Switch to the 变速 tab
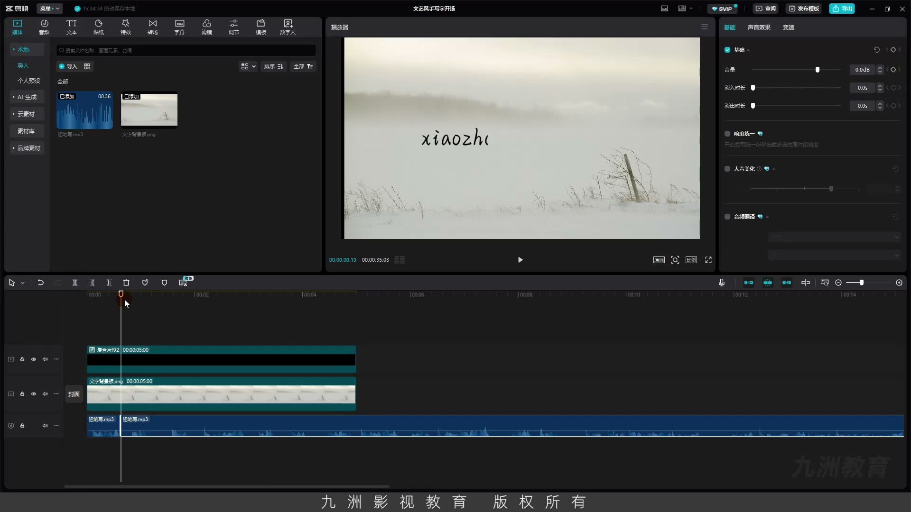This screenshot has width=911, height=512. tap(789, 27)
